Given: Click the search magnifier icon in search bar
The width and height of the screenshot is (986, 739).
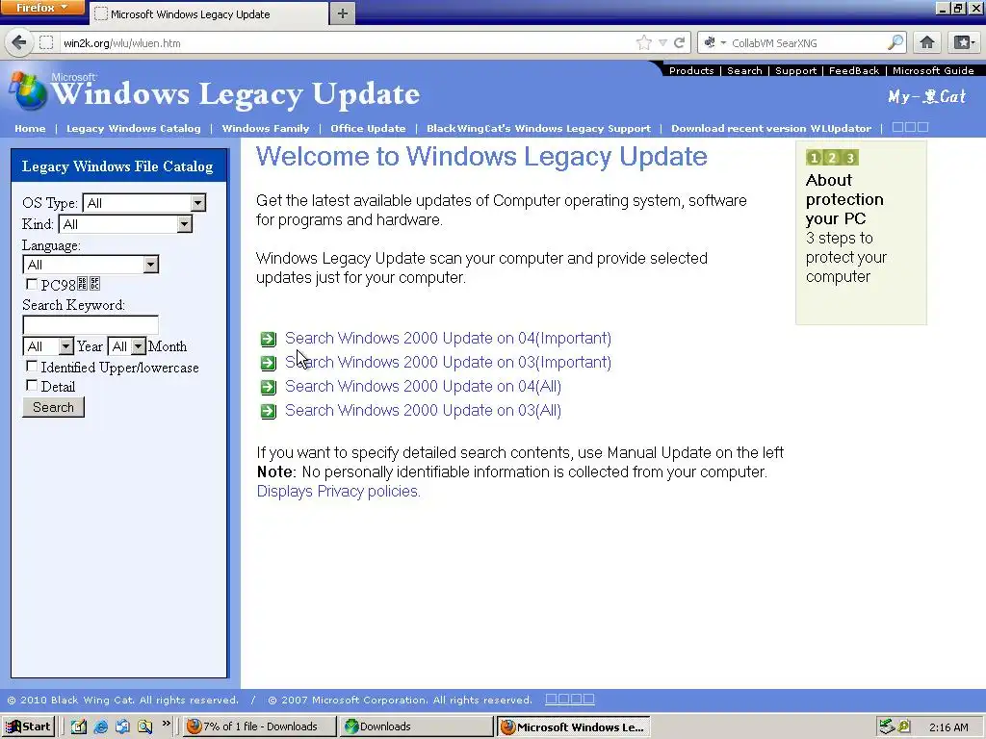Looking at the screenshot, I should (x=895, y=42).
